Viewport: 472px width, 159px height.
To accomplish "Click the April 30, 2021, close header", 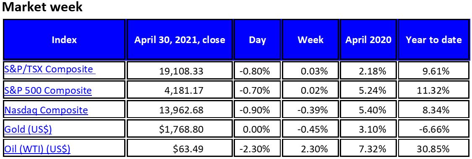I will (x=180, y=40).
